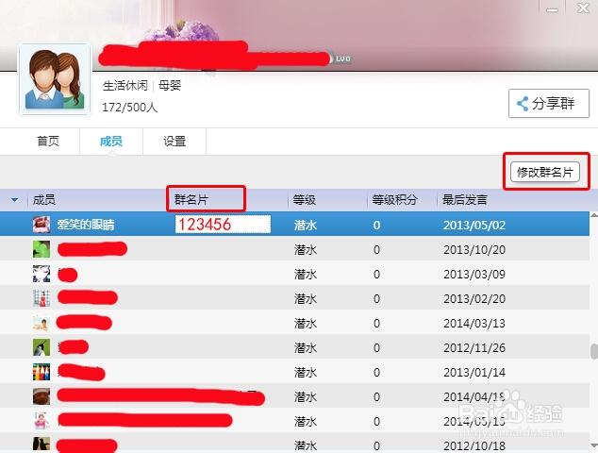Click date 2013/03/09
Image resolution: width=598 pixels, height=453 pixels.
474,274
